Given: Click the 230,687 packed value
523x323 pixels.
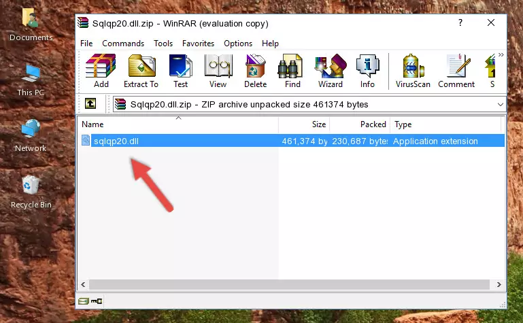Looking at the screenshot, I should (360, 141).
